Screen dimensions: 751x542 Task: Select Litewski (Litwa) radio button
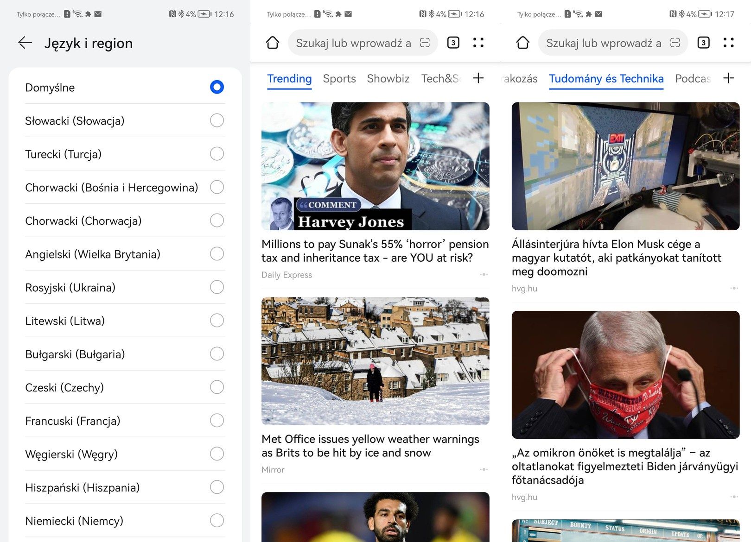[x=217, y=321]
